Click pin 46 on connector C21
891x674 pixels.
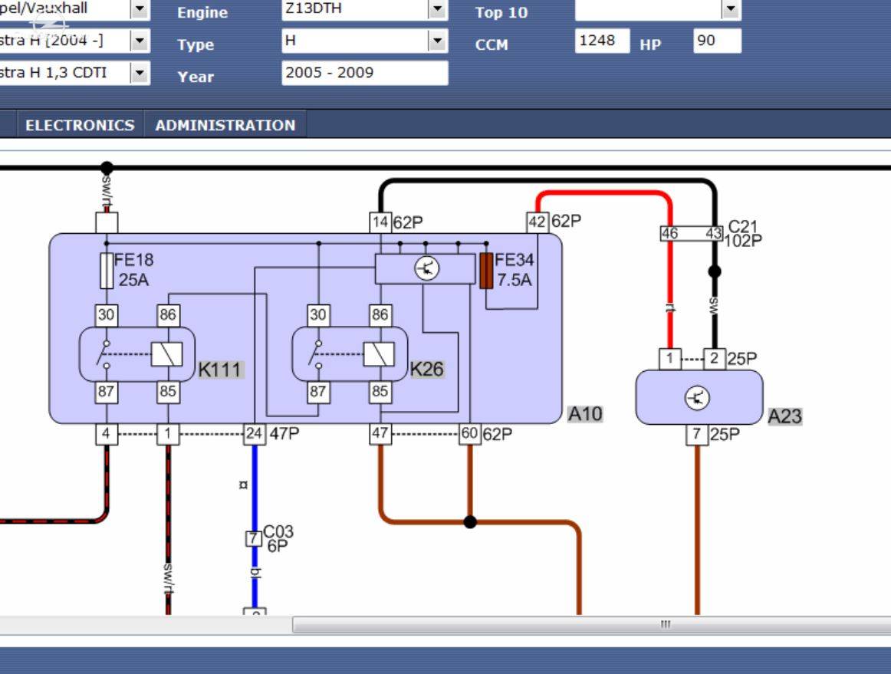point(670,234)
